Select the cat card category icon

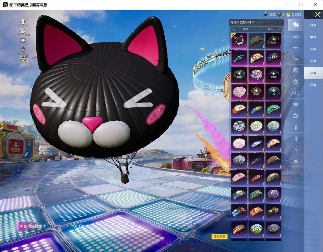coord(296,104)
